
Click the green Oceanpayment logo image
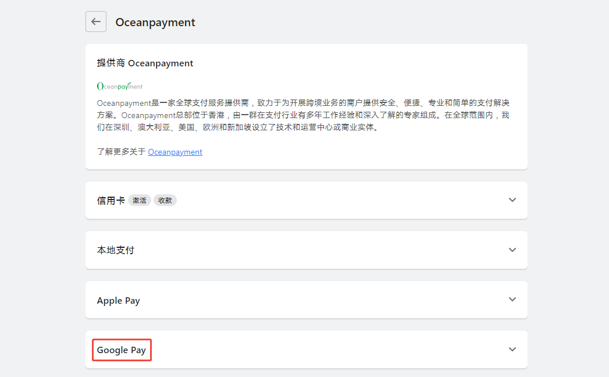tap(119, 86)
